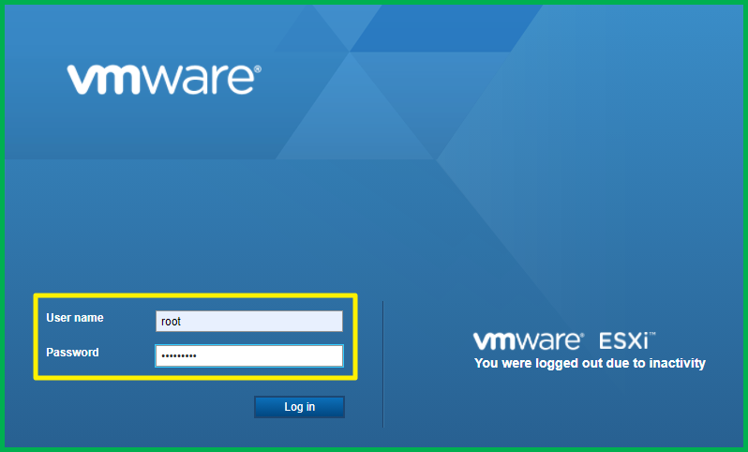Click 'You were logged out due to inactivity' message
This screenshot has height=452, width=748.
click(590, 363)
